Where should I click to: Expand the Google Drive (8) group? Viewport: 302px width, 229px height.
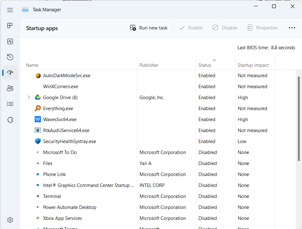click(x=29, y=97)
